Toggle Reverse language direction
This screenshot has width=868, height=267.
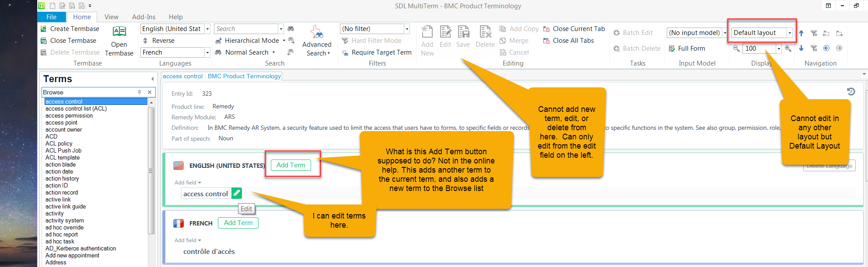(x=158, y=41)
